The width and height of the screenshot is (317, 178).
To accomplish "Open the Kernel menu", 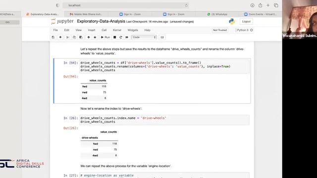I will tap(117, 30).
